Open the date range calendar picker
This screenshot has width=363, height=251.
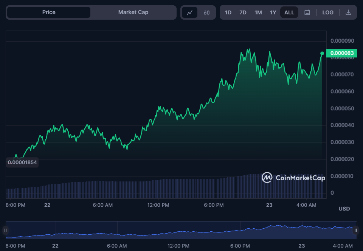307,12
